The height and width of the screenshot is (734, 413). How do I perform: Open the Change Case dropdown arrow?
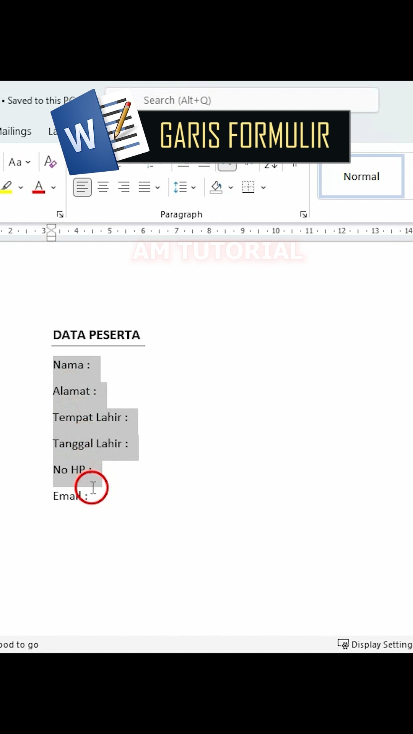pos(28,162)
